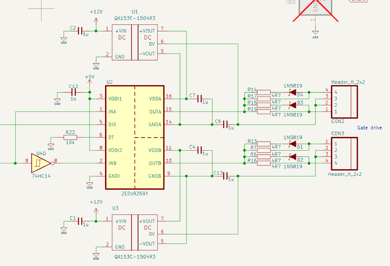Viewport: 390px width, 266px height.
Task: Select the CON2 header connector
Action: (x=344, y=102)
